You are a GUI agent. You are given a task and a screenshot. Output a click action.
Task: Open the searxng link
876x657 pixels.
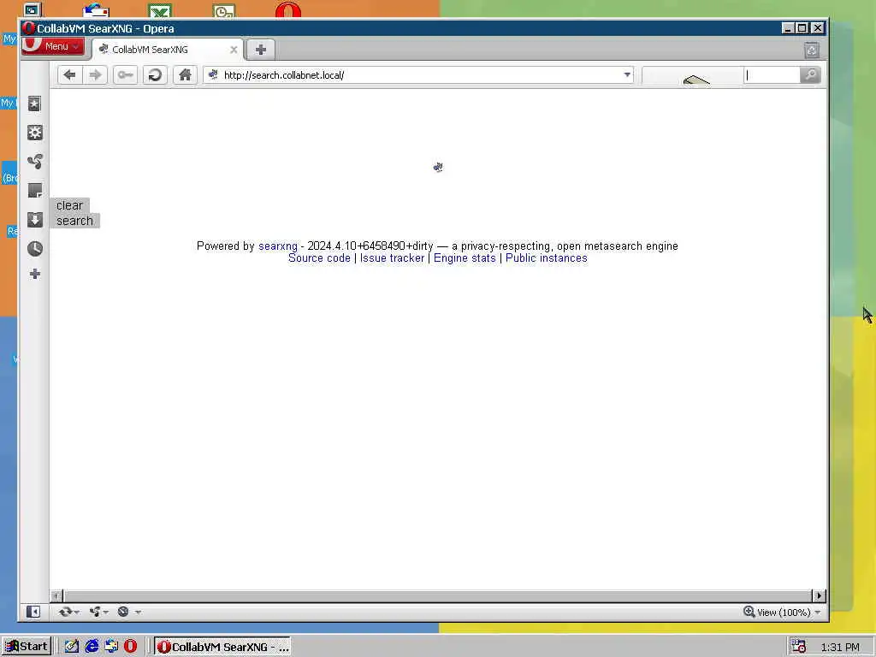pyautogui.click(x=278, y=246)
